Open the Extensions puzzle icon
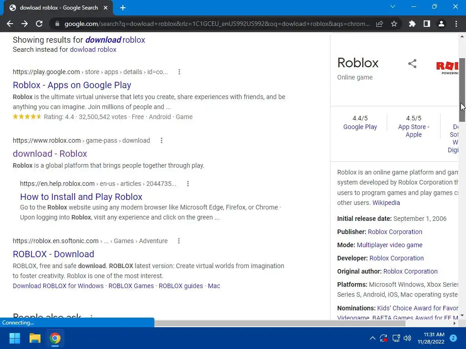 click(x=412, y=24)
